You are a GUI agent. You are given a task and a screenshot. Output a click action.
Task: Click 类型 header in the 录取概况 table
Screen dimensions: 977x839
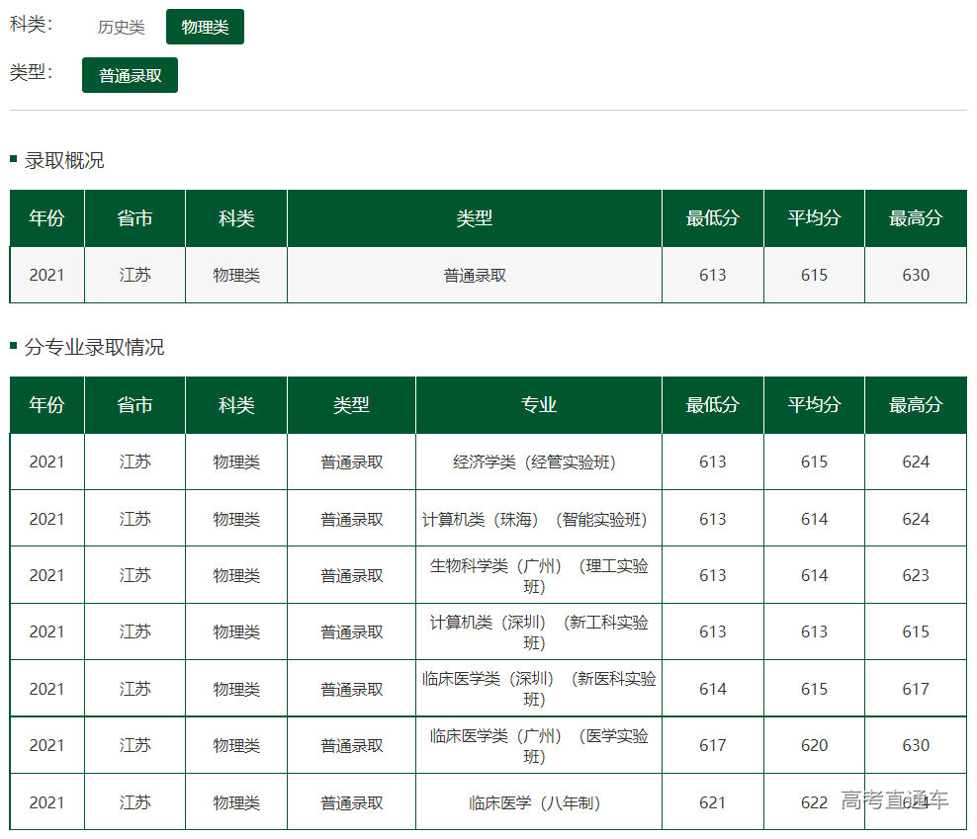tap(474, 218)
